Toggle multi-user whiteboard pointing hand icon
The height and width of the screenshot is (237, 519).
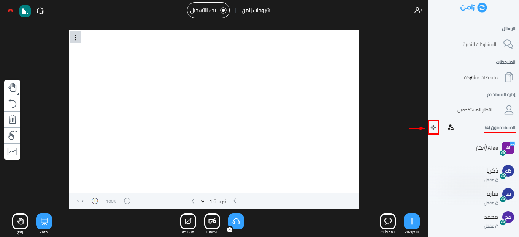click(12, 136)
